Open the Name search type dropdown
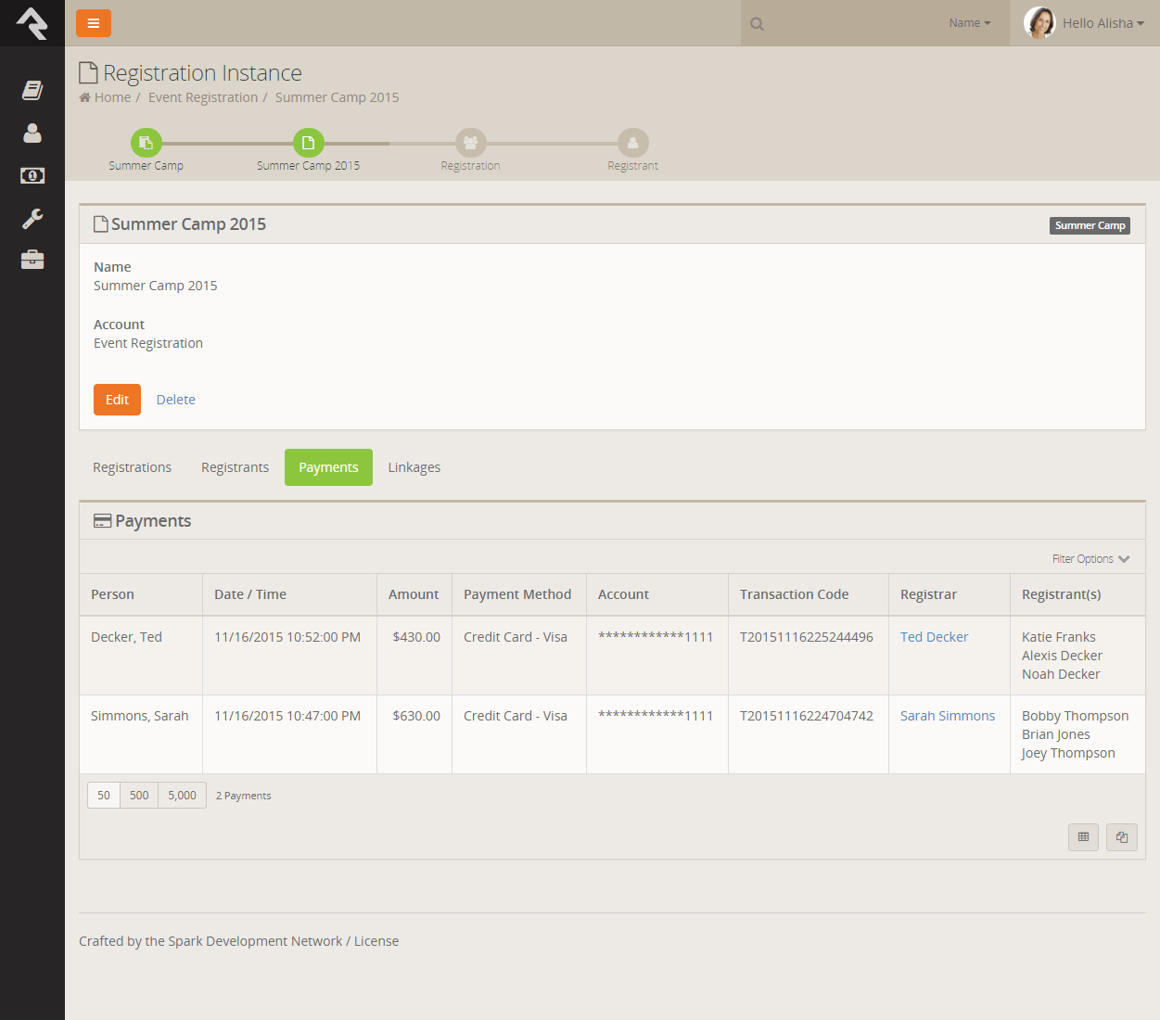 [969, 23]
